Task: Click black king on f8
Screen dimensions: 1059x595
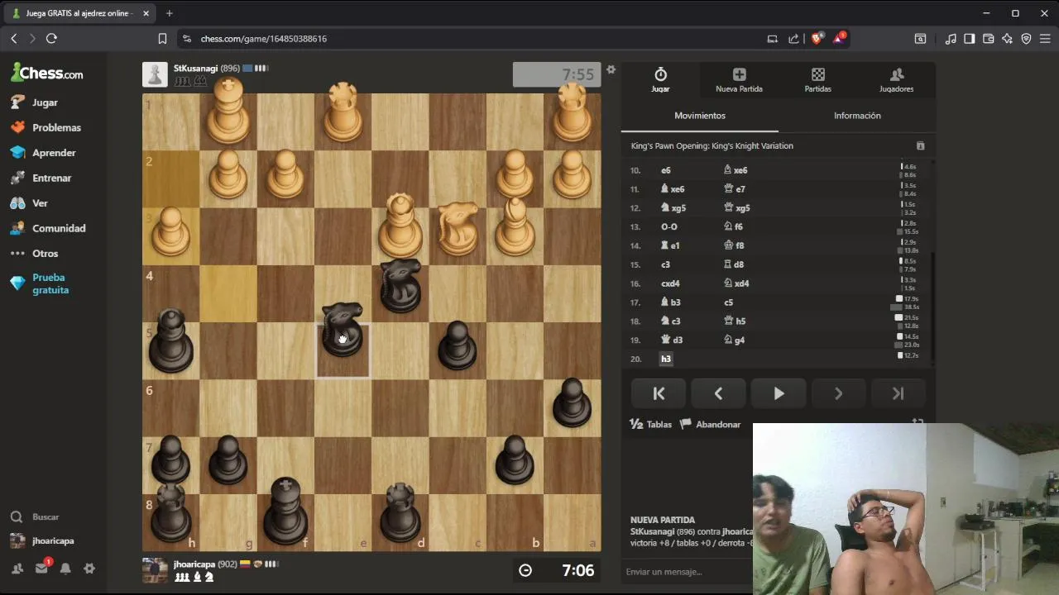Action: click(x=285, y=511)
